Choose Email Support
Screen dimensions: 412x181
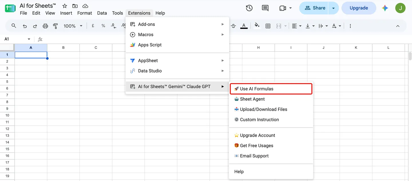[x=271, y=156]
